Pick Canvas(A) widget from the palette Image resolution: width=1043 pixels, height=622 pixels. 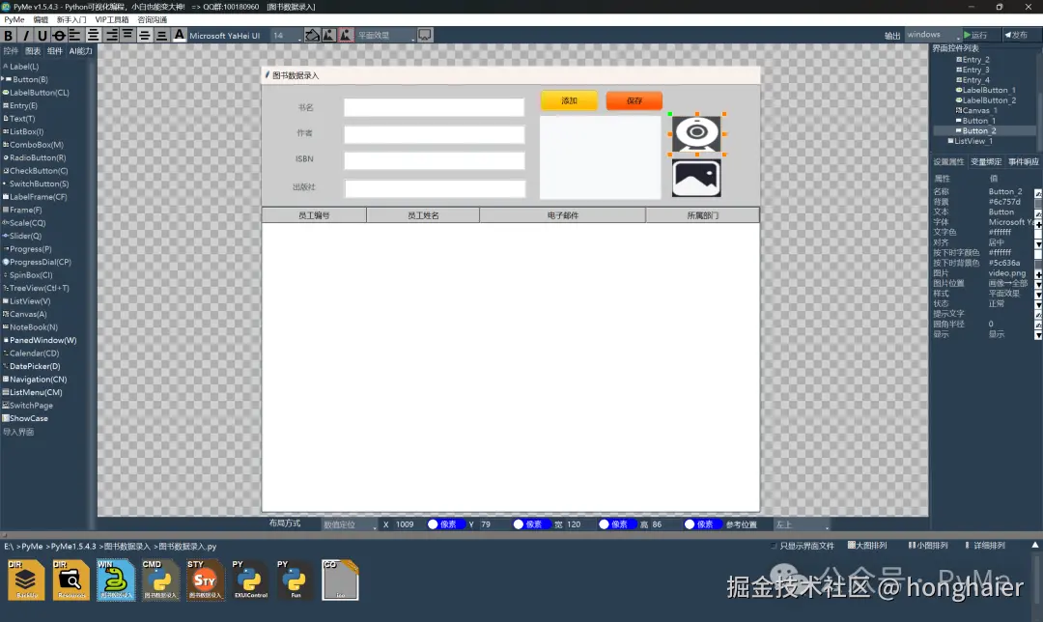coord(27,314)
